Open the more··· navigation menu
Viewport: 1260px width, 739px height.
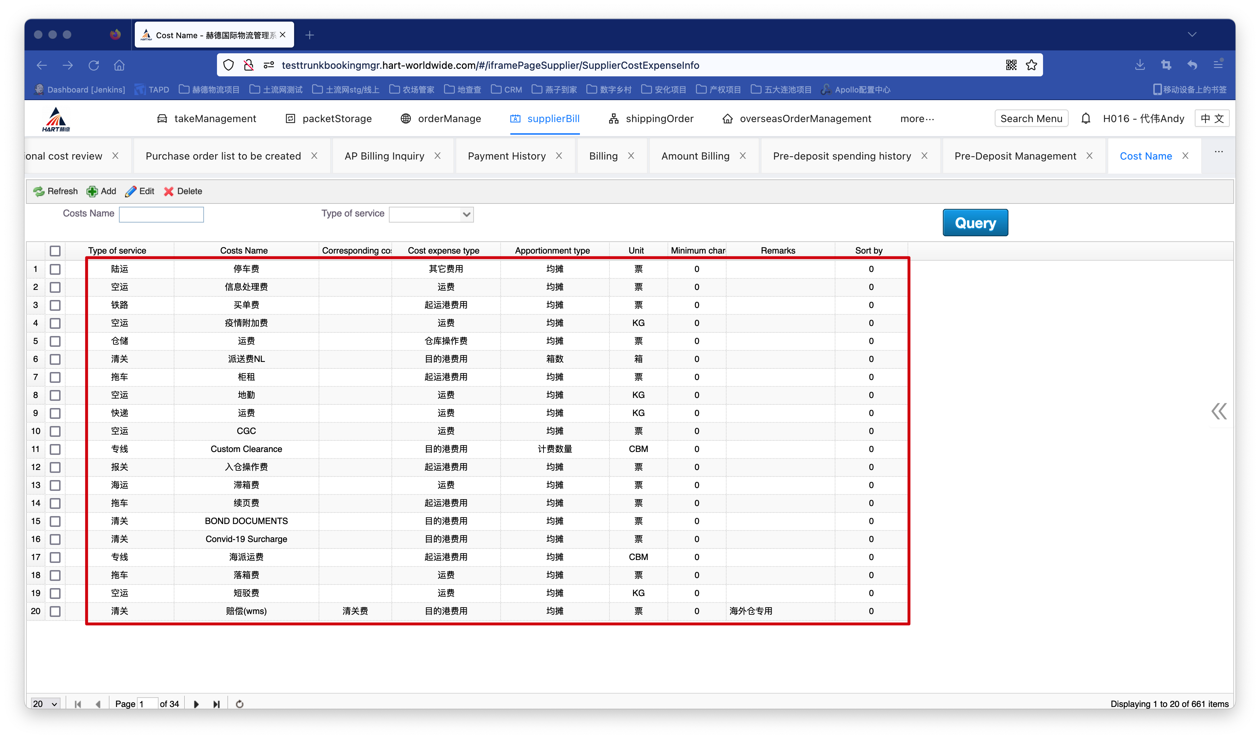[x=917, y=119]
